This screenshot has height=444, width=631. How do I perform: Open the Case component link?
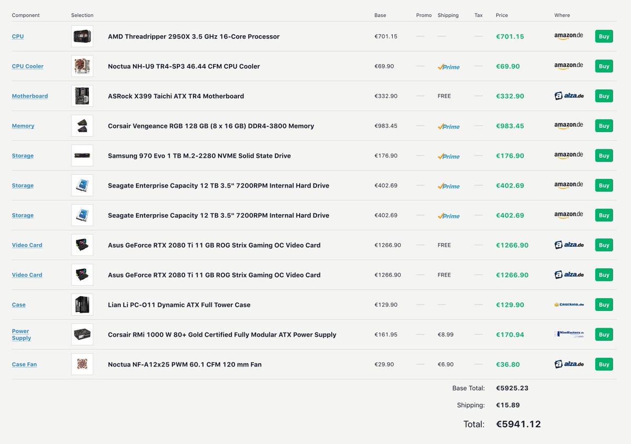click(x=19, y=305)
